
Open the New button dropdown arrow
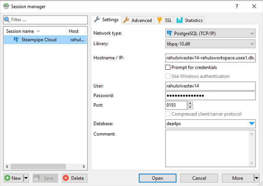point(26,178)
